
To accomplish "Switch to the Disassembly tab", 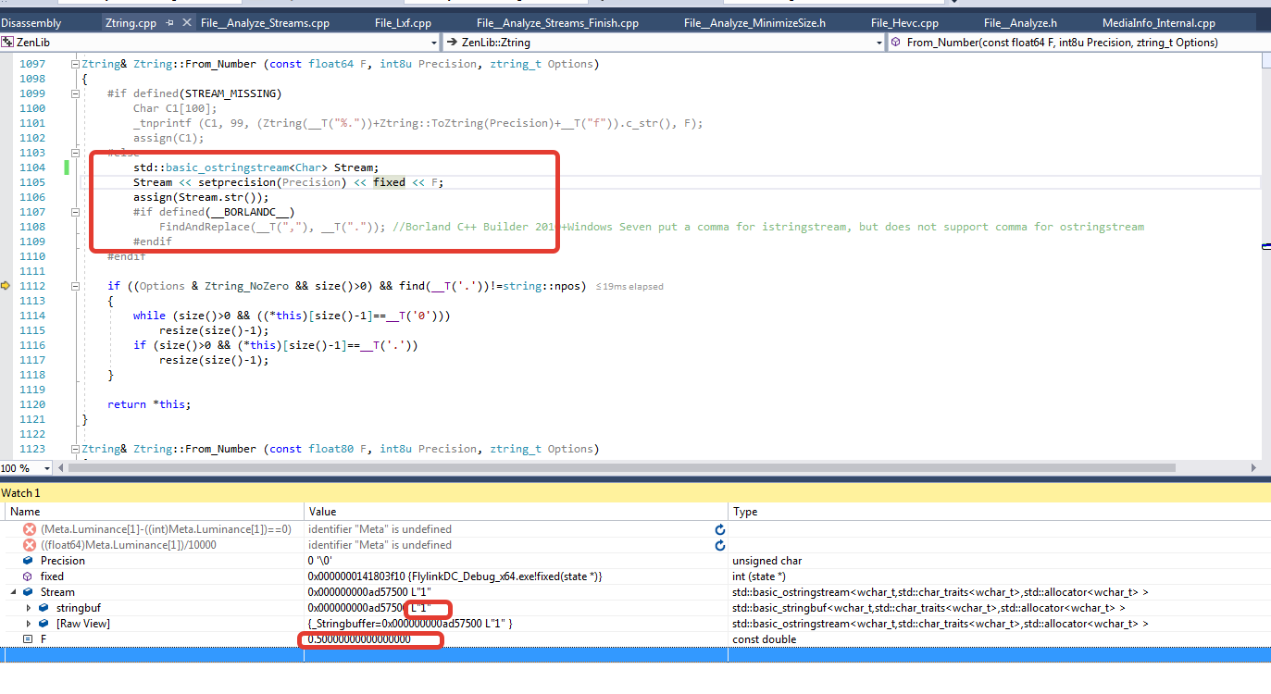I will [x=31, y=22].
